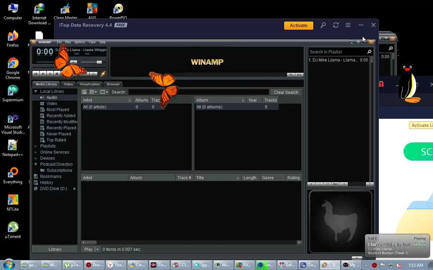Expand the Devices tree node
This screenshot has height=270, width=433.
pos(36,158)
